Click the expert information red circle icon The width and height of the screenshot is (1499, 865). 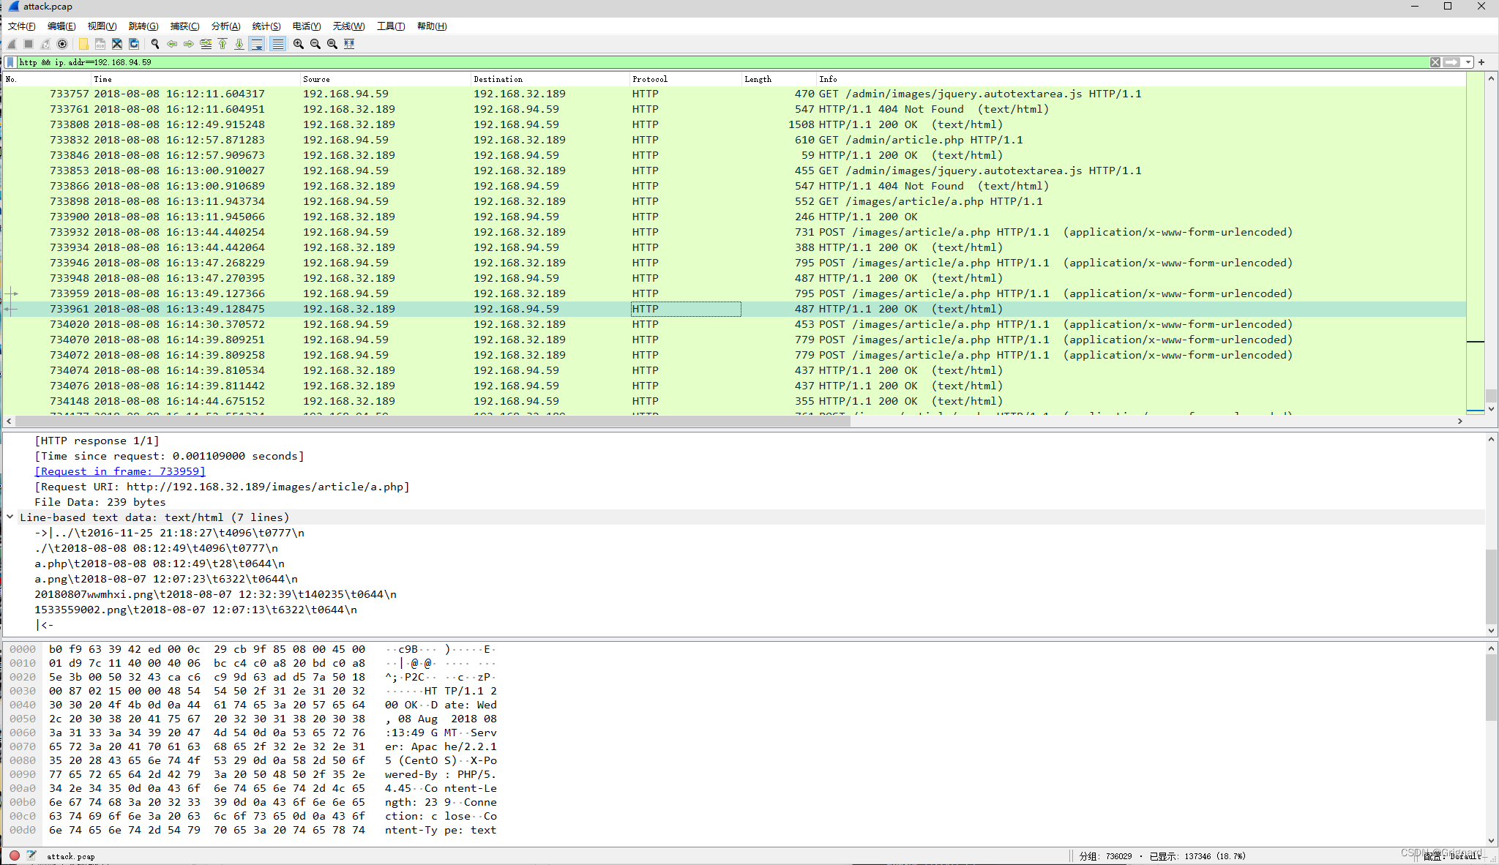15,855
